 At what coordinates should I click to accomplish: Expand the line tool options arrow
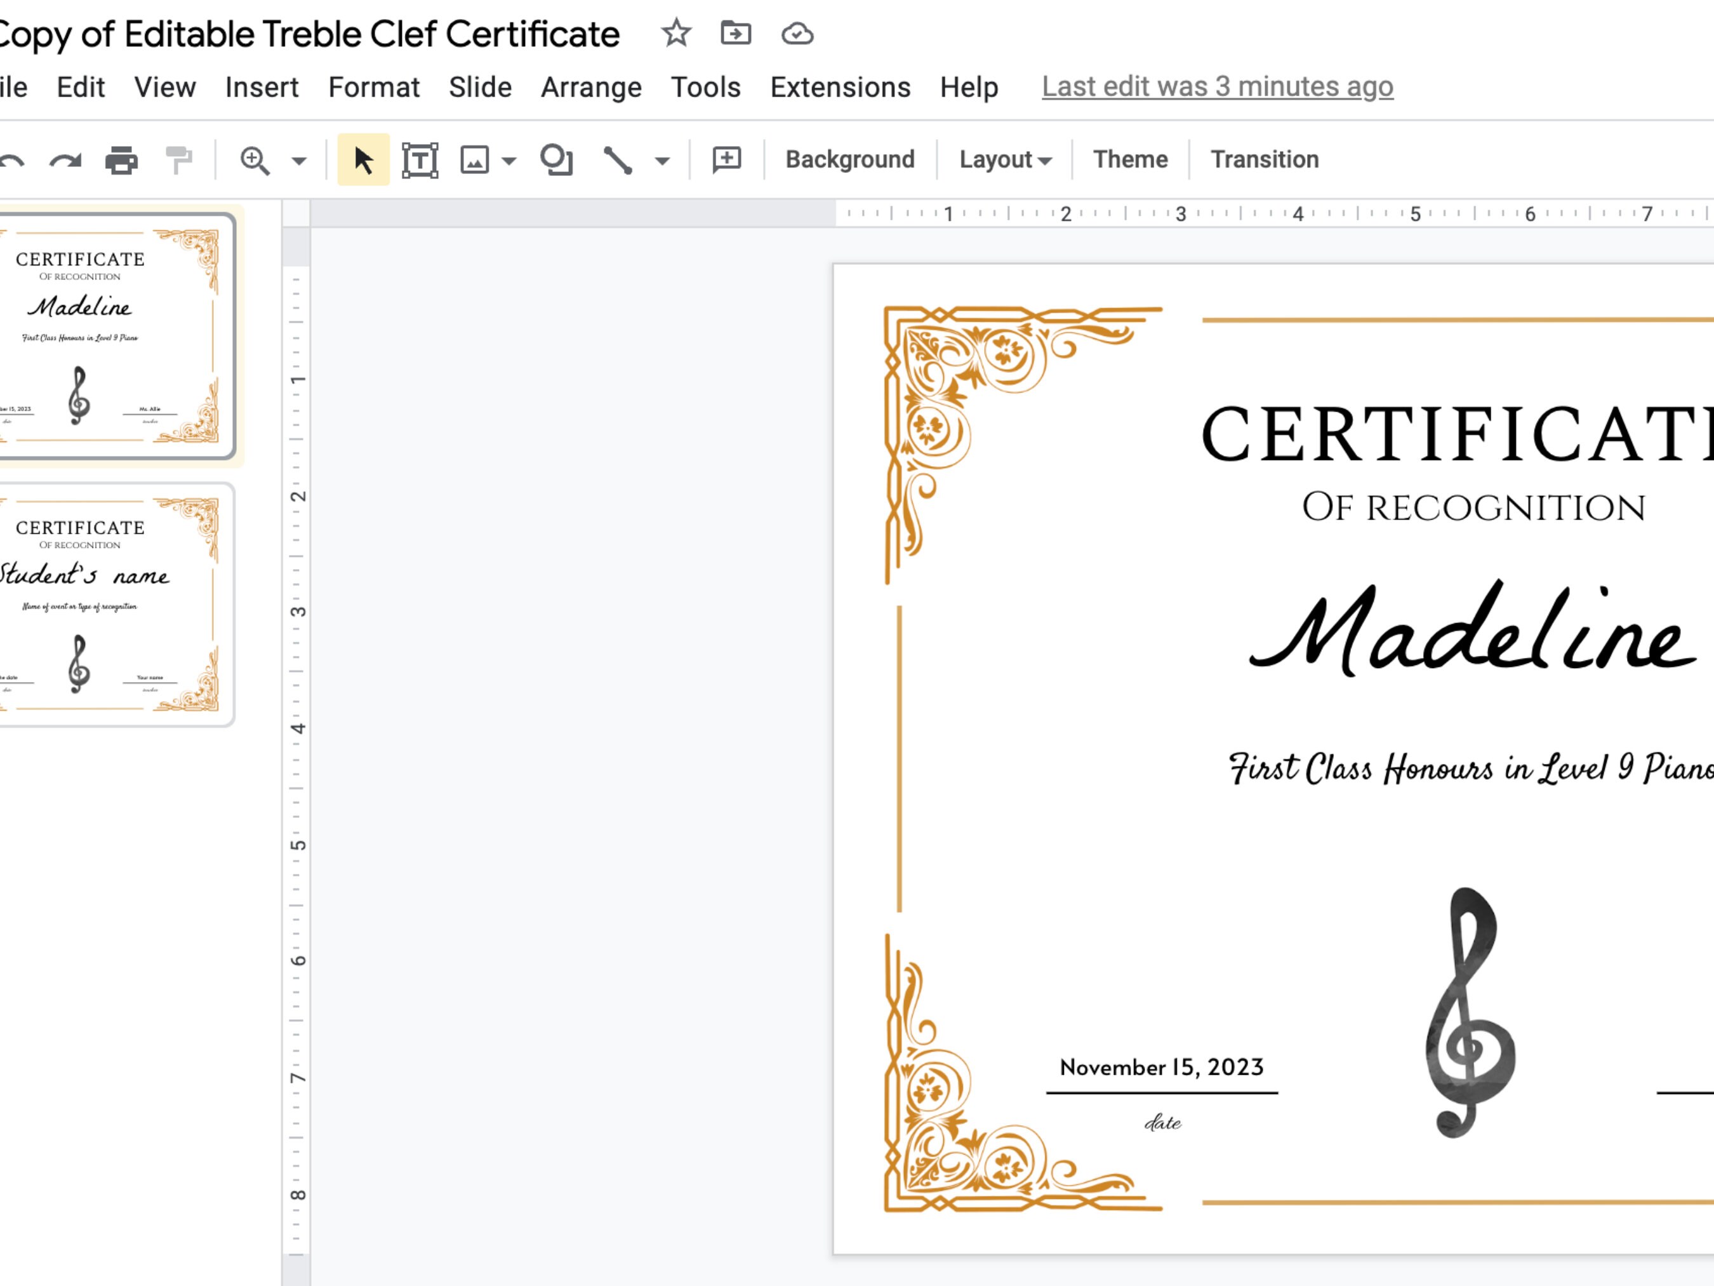661,161
